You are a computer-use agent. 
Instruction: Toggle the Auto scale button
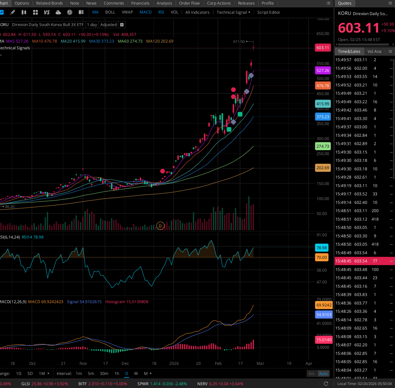click(323, 374)
